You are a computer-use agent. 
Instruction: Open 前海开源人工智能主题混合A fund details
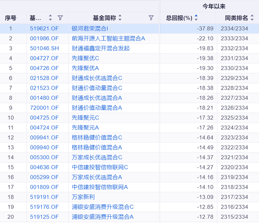click(x=108, y=38)
